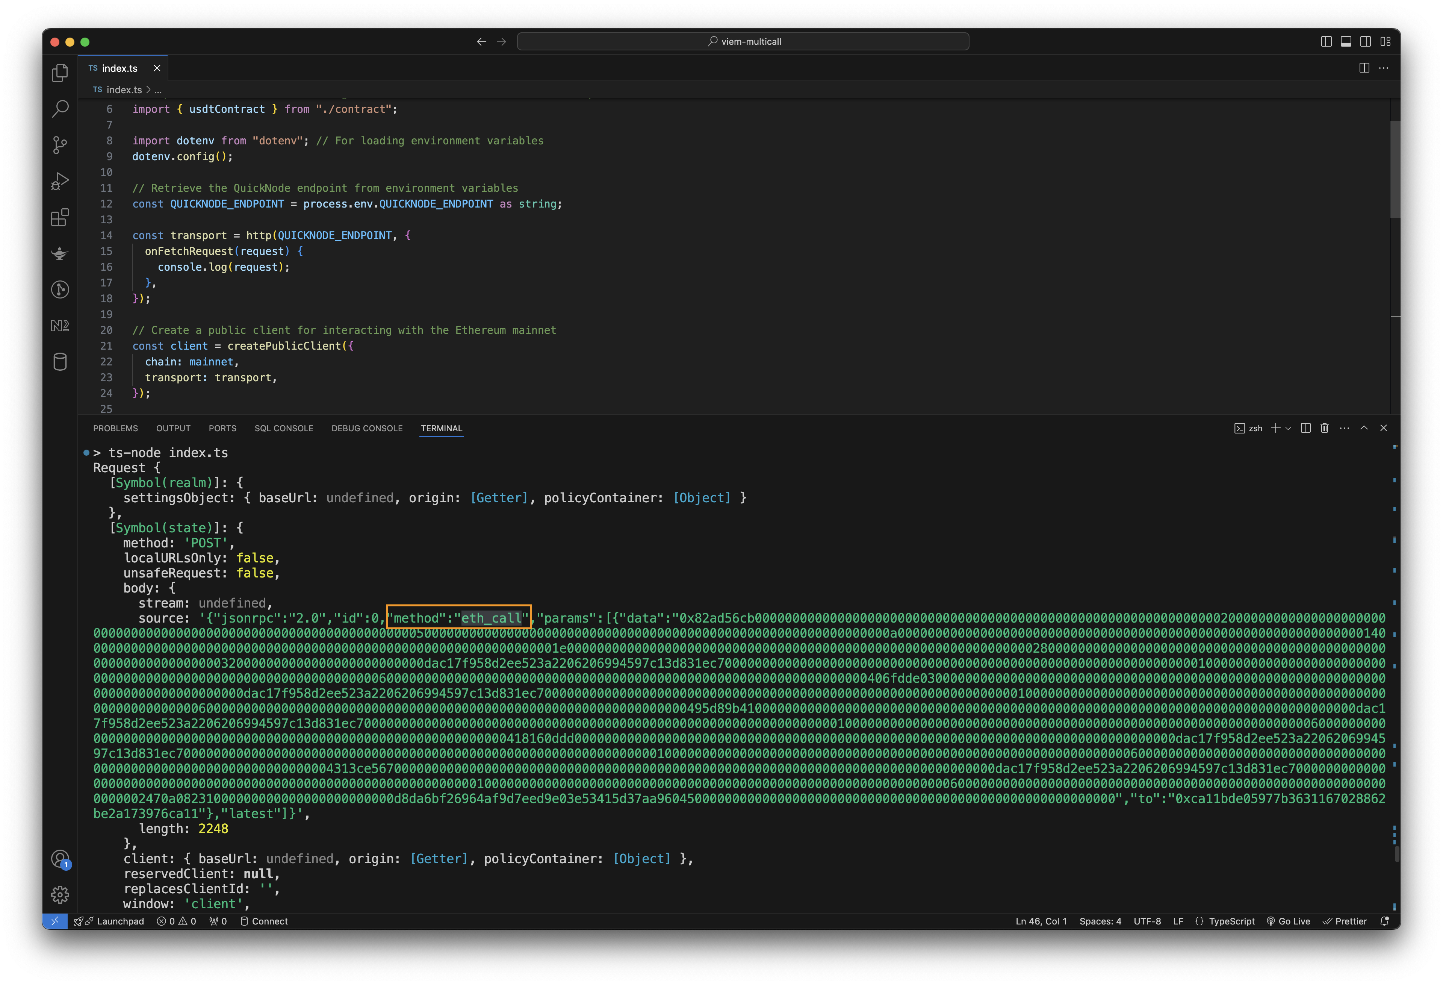The image size is (1443, 985).
Task: Open the Source Control view
Action: point(60,145)
